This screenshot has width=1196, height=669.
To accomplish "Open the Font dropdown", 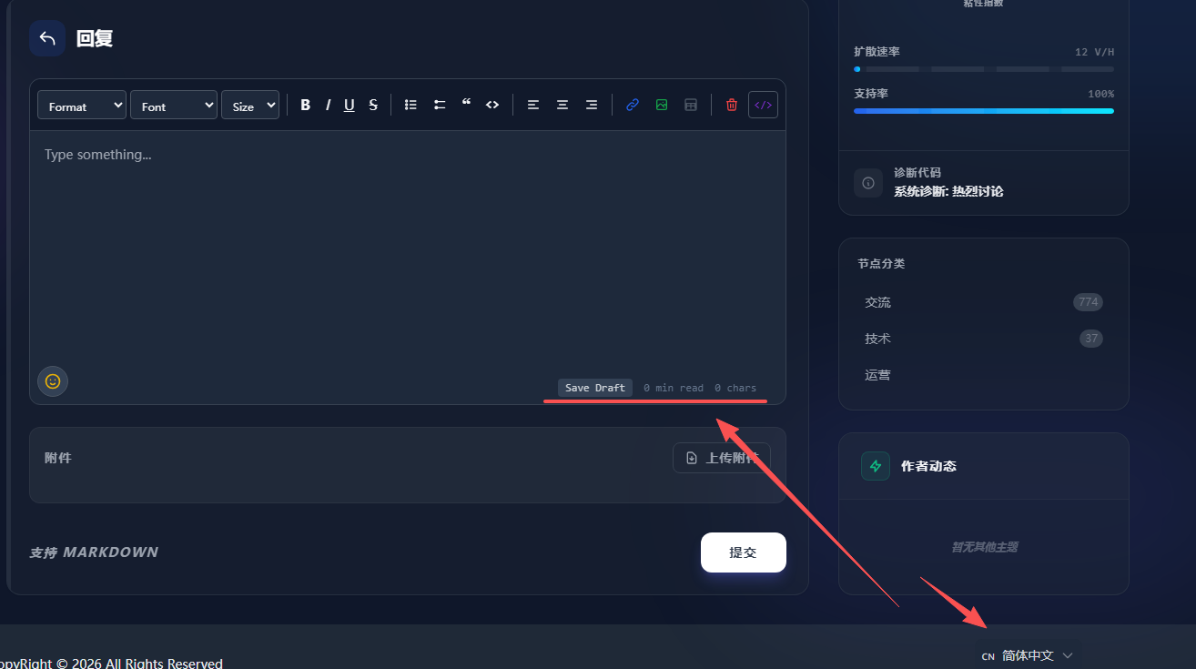I will [173, 106].
